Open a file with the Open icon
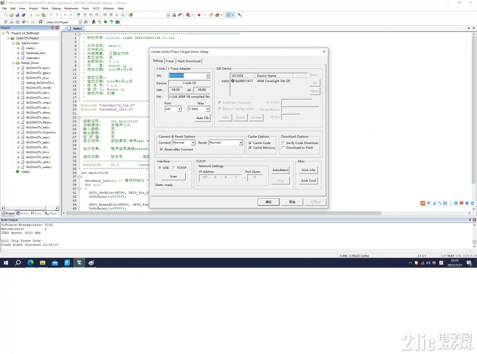 click(11, 15)
